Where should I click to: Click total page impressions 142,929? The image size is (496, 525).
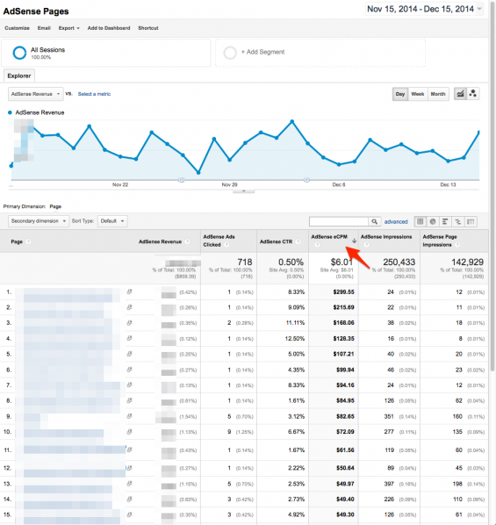467,262
